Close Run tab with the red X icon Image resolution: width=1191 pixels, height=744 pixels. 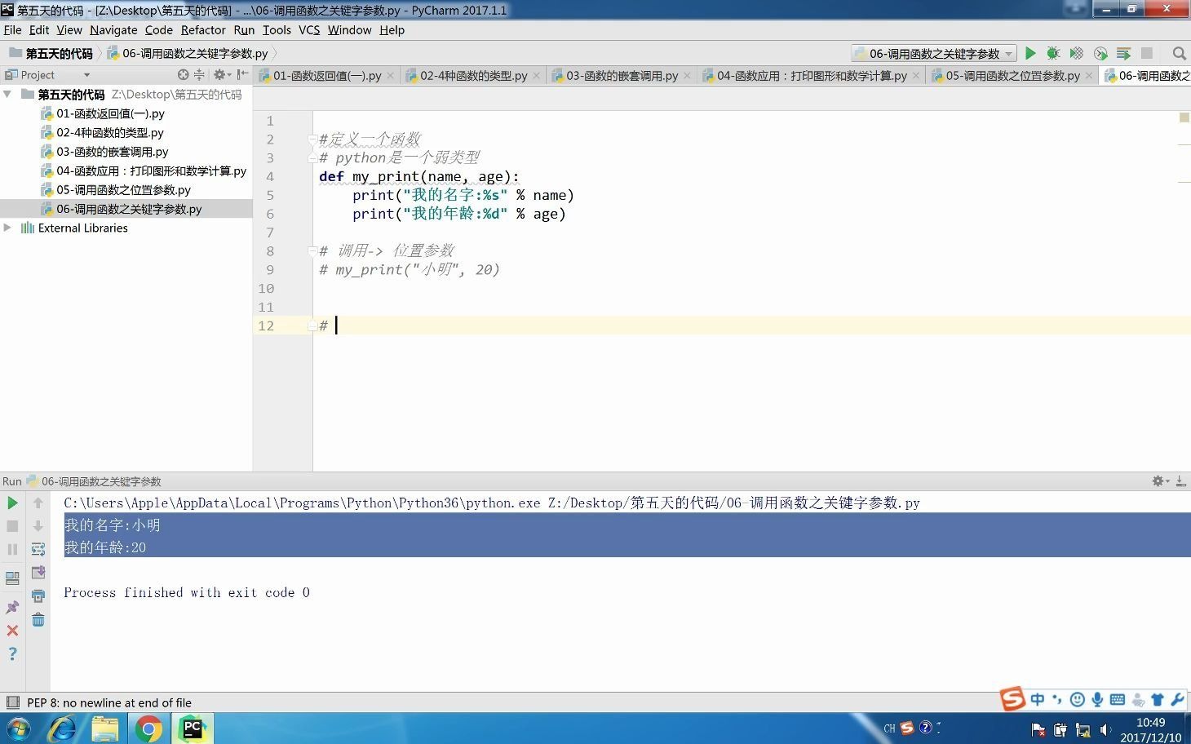[12, 631]
